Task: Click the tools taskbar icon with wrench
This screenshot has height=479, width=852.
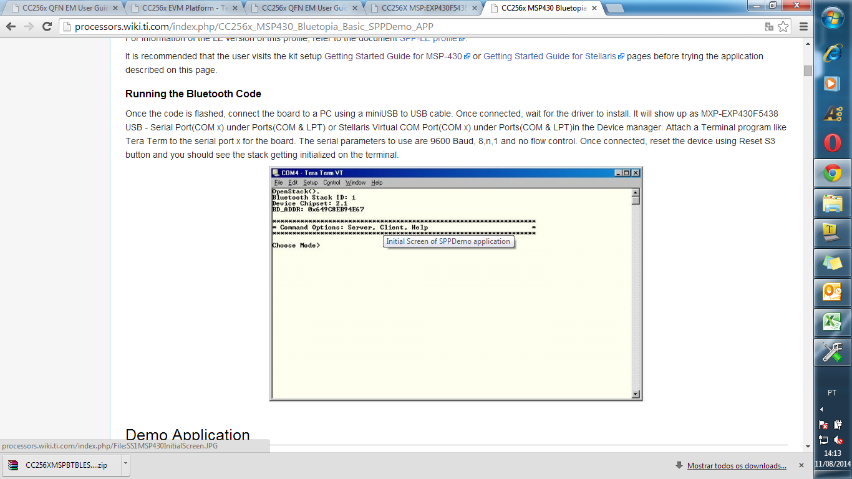Action: coord(833,352)
